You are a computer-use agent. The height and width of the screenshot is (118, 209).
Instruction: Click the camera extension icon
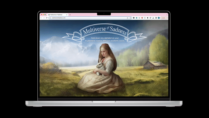click(x=139, y=18)
